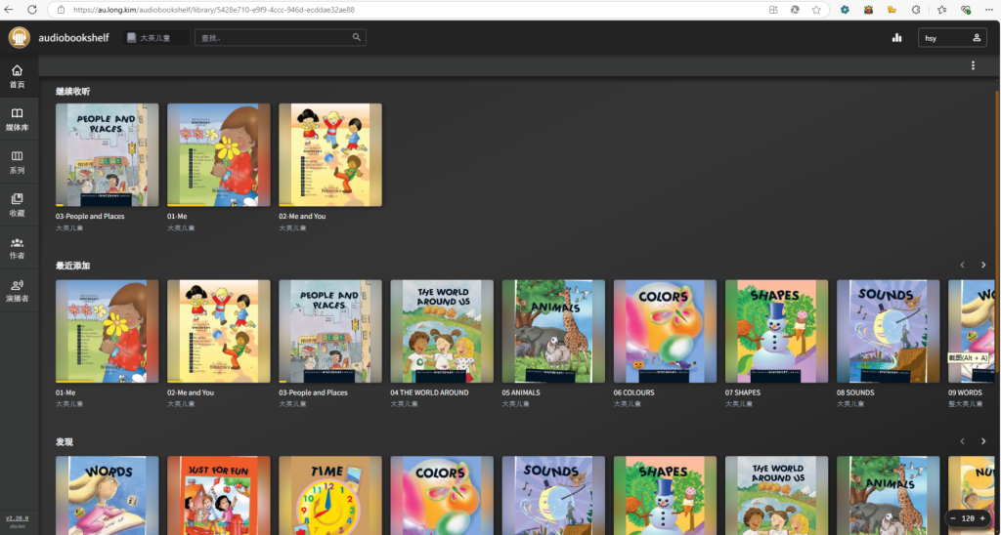Open 01-Me cover in Continue Listening
This screenshot has width=1001, height=535.
[x=219, y=155]
